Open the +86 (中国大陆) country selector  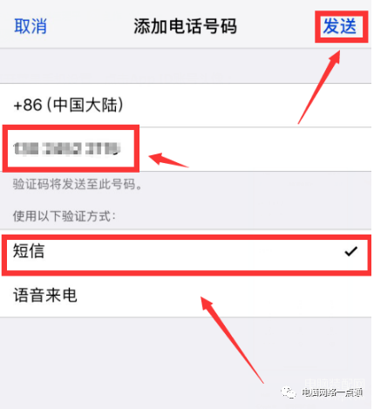[x=186, y=106]
